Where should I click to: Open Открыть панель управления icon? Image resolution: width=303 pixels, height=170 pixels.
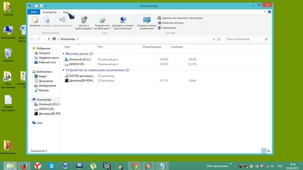pyautogui.click(x=147, y=23)
